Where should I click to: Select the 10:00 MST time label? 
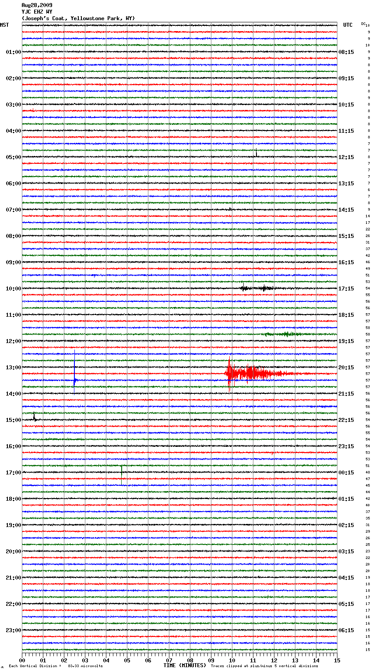(x=14, y=289)
